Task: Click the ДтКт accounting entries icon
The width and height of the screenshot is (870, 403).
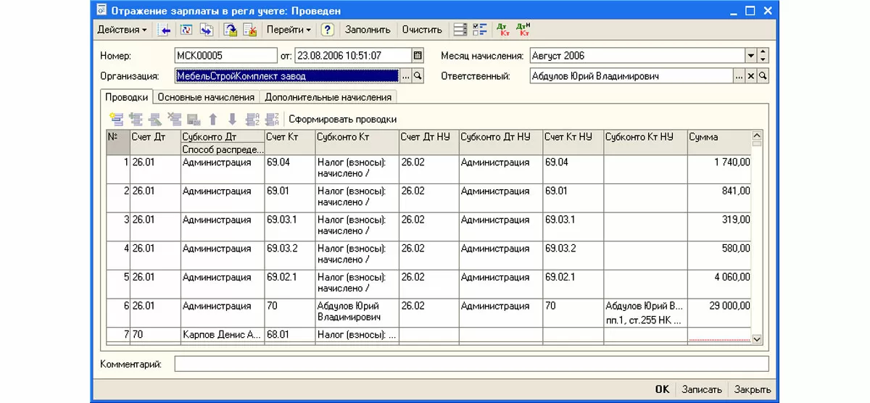Action: click(x=502, y=30)
